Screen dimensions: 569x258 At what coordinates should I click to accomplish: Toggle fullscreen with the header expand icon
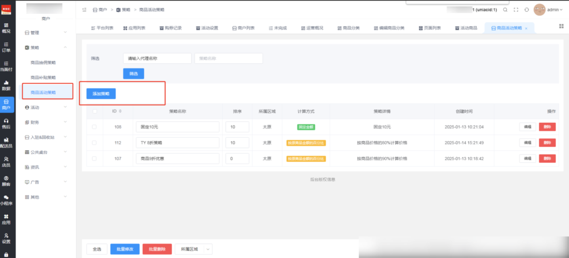point(516,10)
